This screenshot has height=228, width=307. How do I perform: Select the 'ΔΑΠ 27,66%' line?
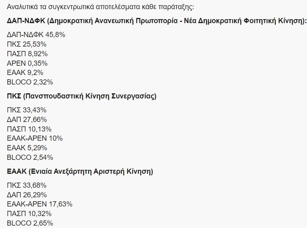click(27, 120)
